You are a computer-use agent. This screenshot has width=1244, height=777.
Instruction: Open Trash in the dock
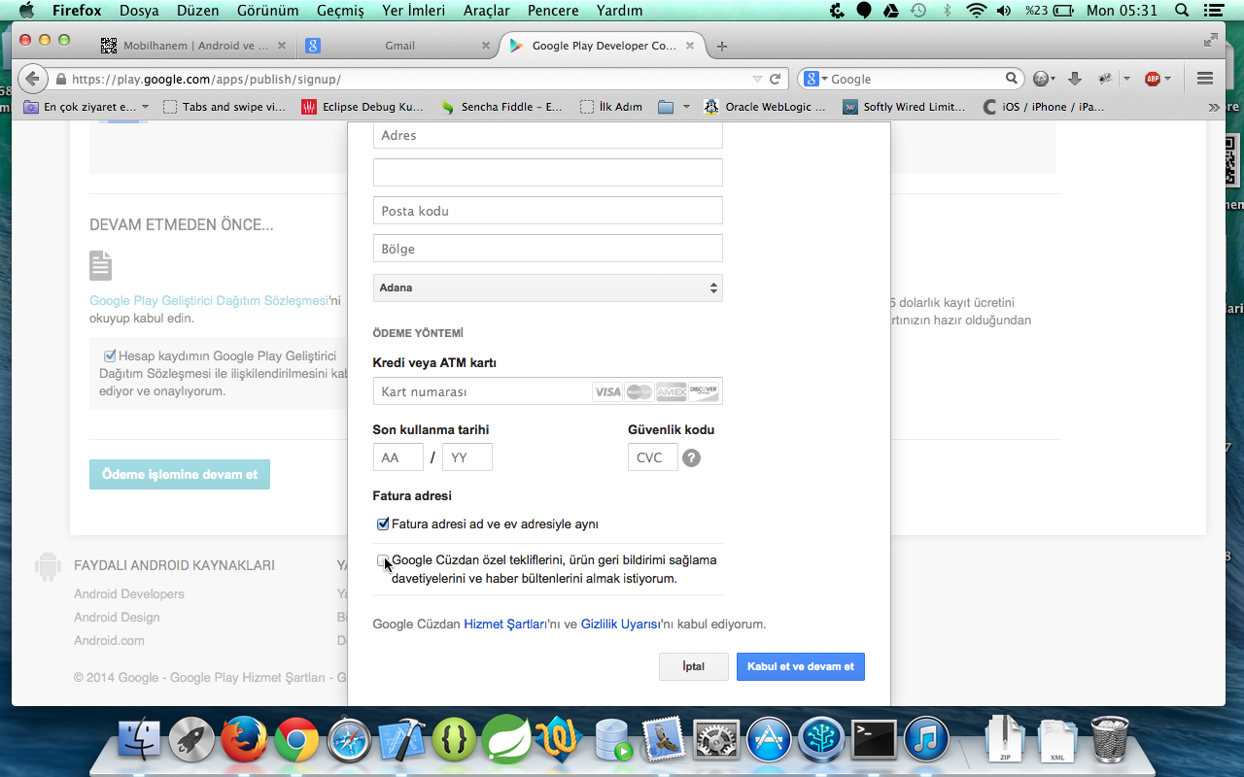tap(1109, 740)
